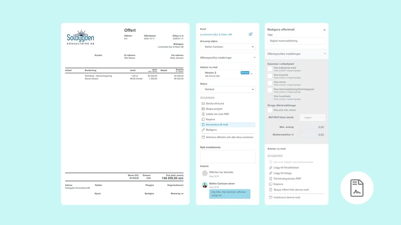Screen dimensions: 401x225
Task: Click the Skapa projekt table icon
Action: point(203,109)
